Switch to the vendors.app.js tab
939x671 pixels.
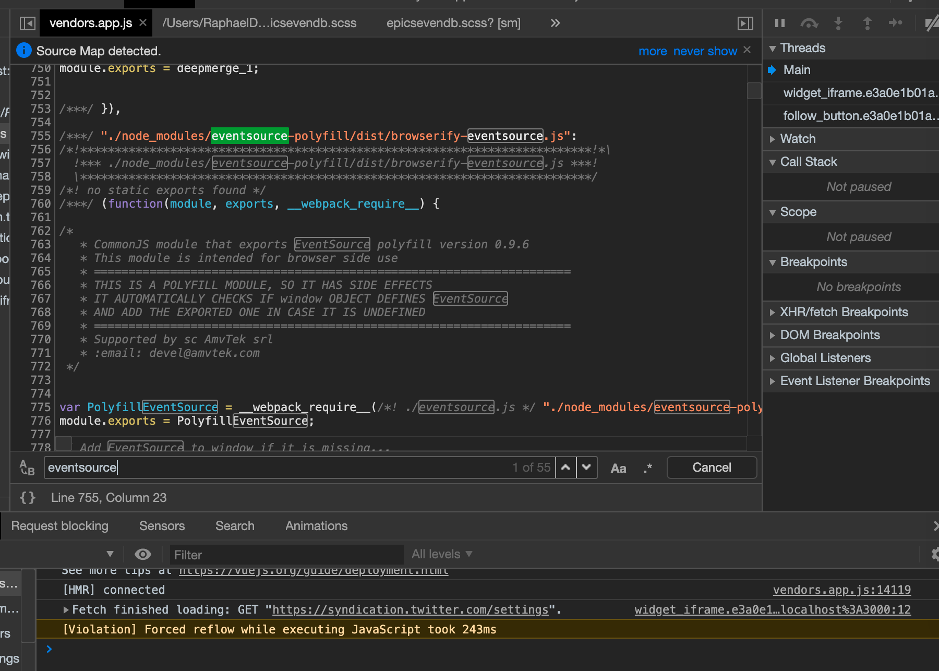pyautogui.click(x=91, y=23)
